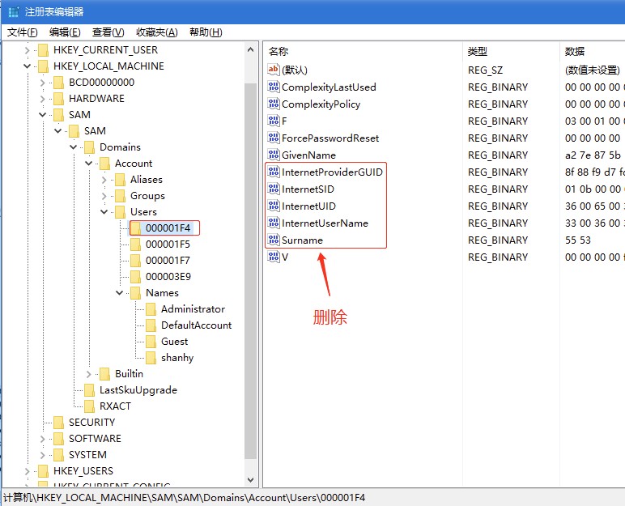
Task: Click the Registry Editor title bar icon
Action: (14, 12)
